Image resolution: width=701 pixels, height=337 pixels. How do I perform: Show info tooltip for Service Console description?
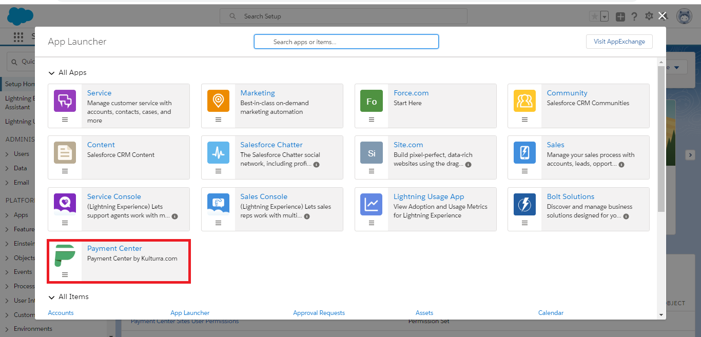174,216
